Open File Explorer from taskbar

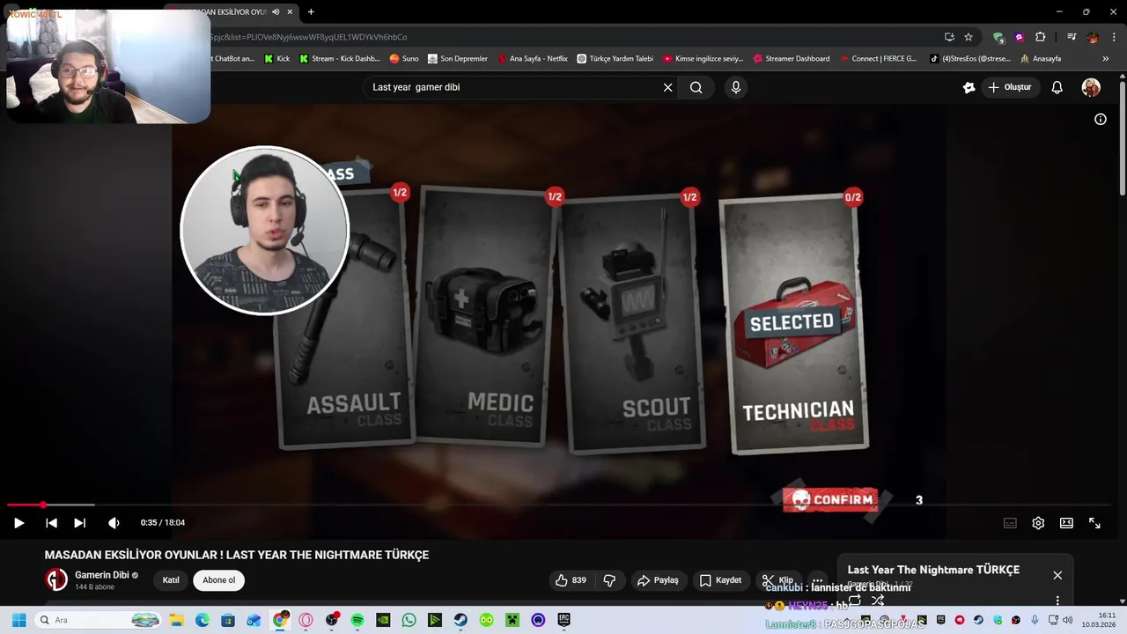coord(176,621)
